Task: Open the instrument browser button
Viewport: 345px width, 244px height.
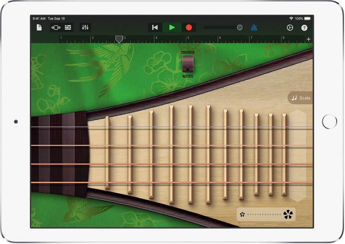Action: [56, 28]
